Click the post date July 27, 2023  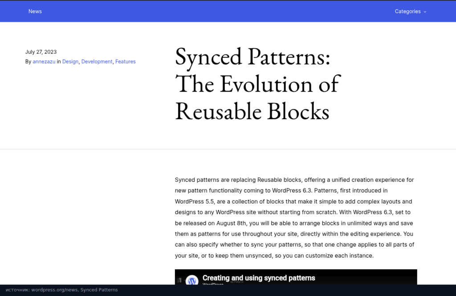(x=41, y=52)
